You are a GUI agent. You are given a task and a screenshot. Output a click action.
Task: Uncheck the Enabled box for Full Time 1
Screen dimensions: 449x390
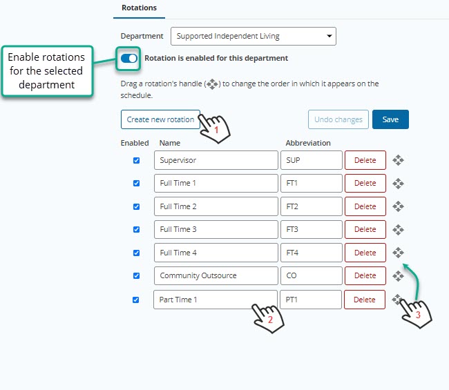[136, 183]
